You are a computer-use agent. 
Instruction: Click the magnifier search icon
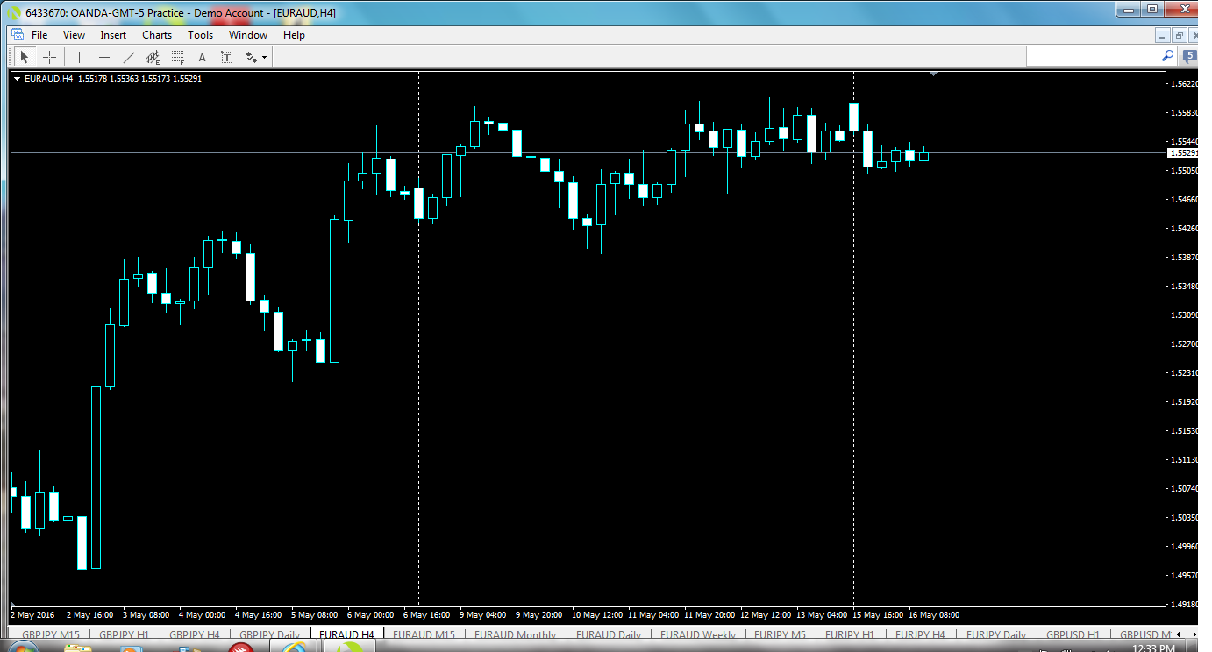(1167, 55)
